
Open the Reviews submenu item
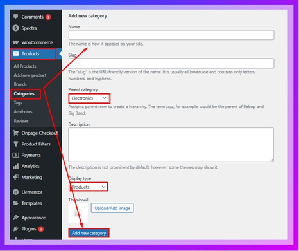[21, 121]
